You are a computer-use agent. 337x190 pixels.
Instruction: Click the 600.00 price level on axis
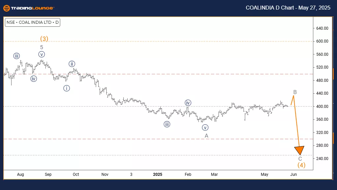323,41
